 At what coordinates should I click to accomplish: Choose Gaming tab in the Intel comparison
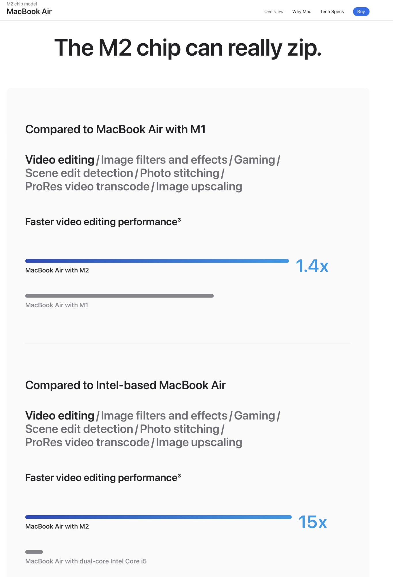(x=254, y=416)
